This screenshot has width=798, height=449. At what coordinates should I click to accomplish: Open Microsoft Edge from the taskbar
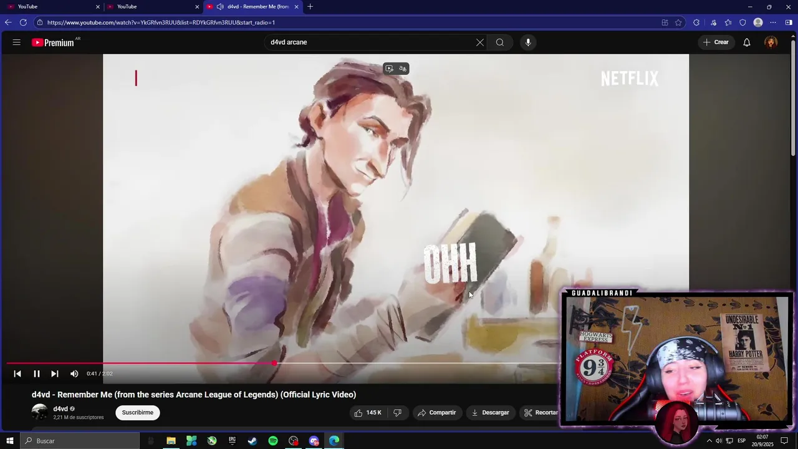[334, 441]
